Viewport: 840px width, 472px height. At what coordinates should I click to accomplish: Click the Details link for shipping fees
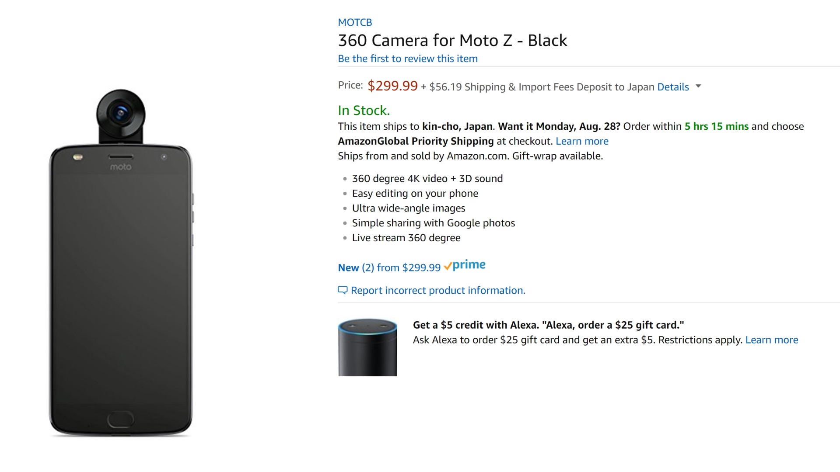(x=673, y=87)
